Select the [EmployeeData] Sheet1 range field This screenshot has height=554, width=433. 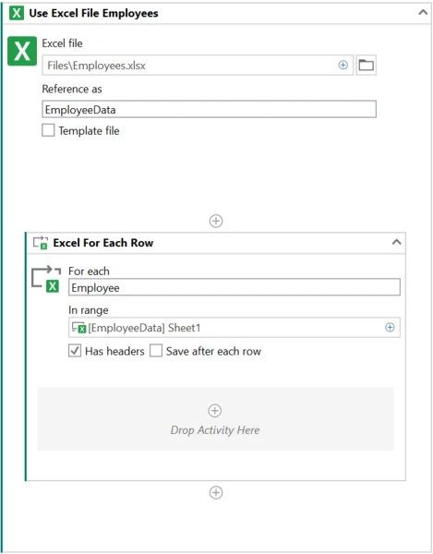tap(235, 328)
